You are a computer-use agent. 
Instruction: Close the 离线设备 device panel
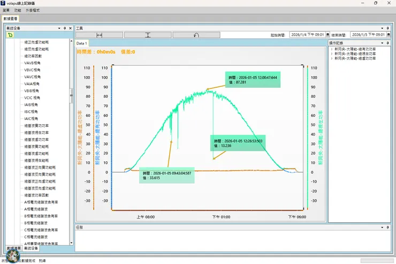pyautogui.click(x=71, y=28)
